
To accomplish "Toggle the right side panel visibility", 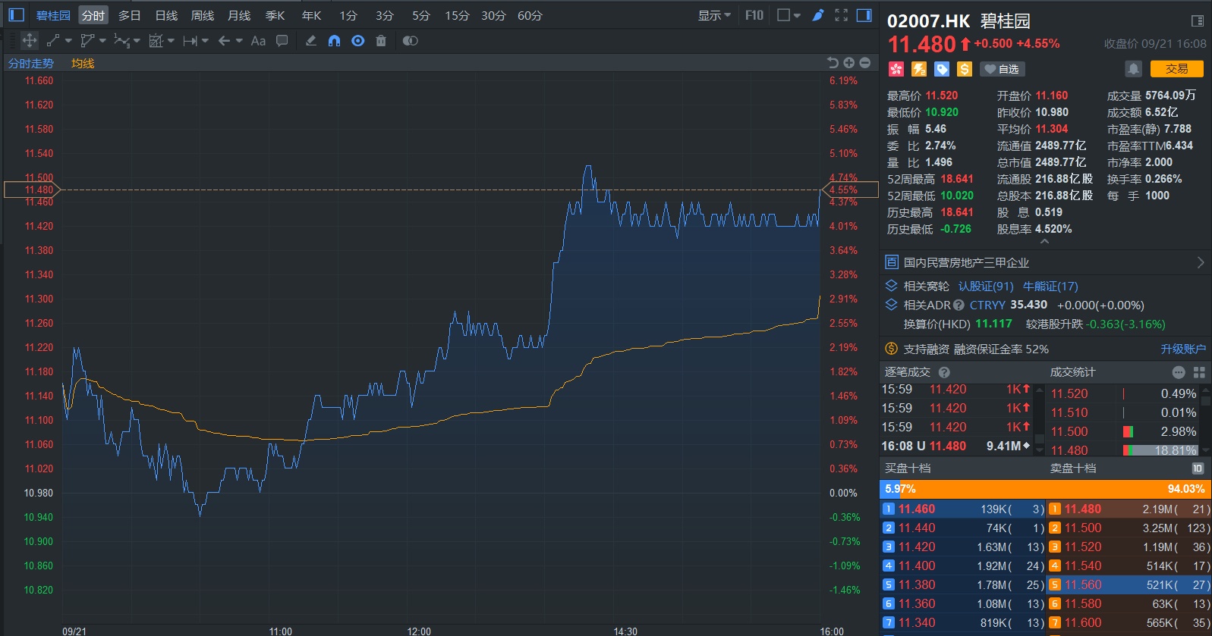I will (864, 15).
